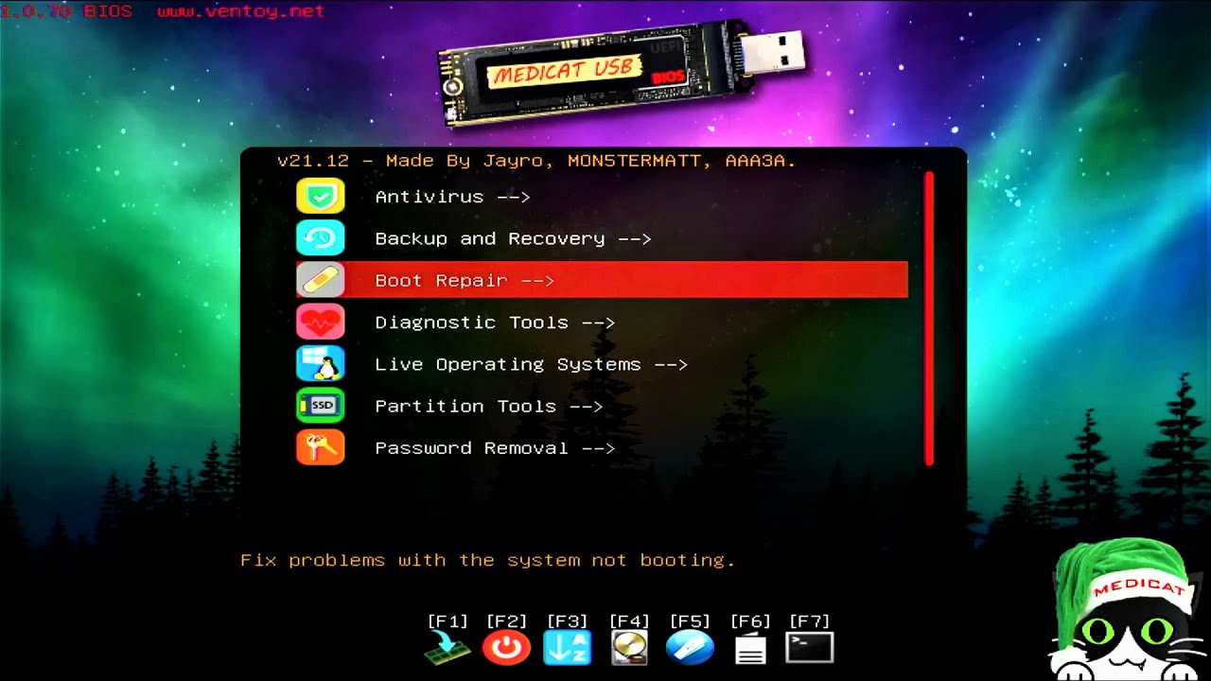This screenshot has width=1211, height=681.
Task: Click the A-Z sort icon under F3
Action: click(x=567, y=649)
